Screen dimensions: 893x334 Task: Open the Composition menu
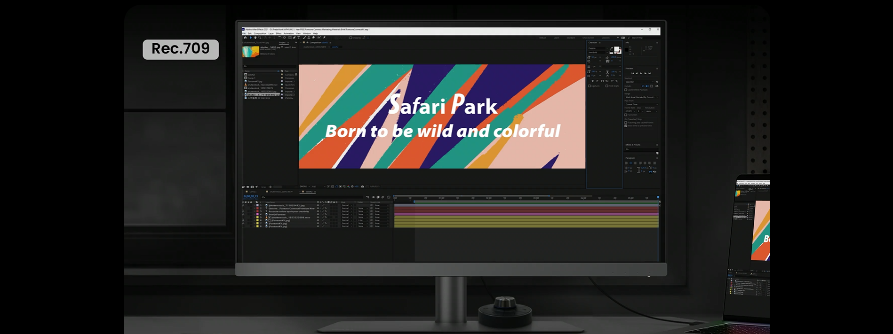pyautogui.click(x=260, y=33)
